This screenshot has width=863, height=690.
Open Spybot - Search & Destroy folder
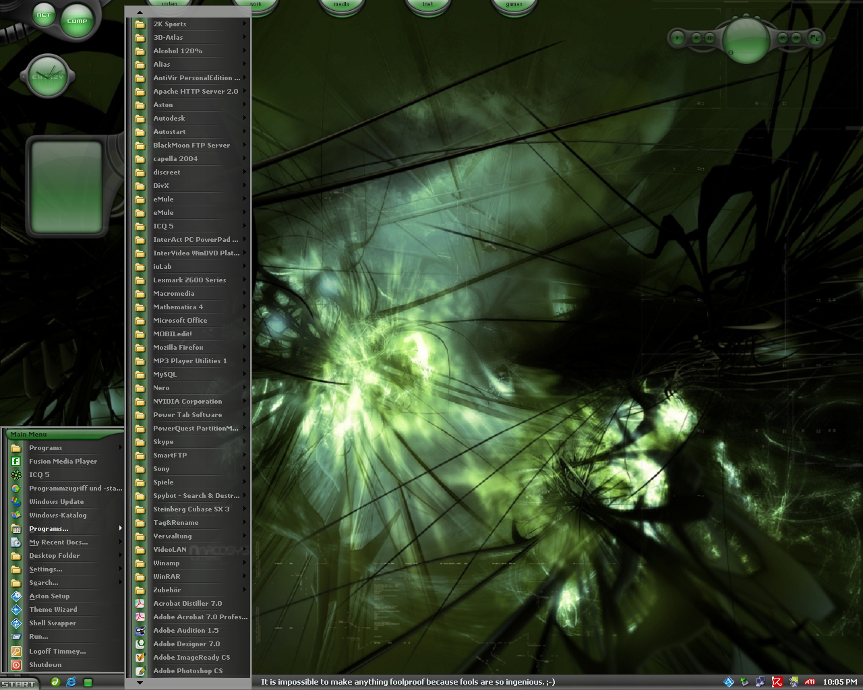191,496
